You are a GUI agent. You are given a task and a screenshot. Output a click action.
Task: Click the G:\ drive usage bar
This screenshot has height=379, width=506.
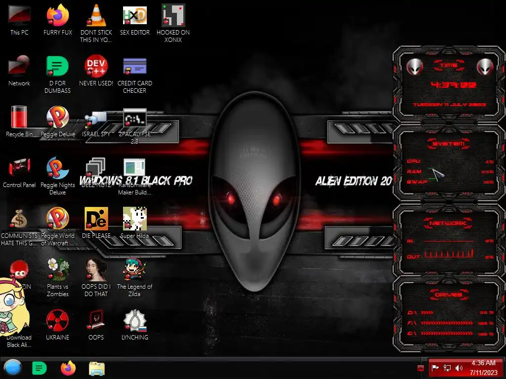447,334
